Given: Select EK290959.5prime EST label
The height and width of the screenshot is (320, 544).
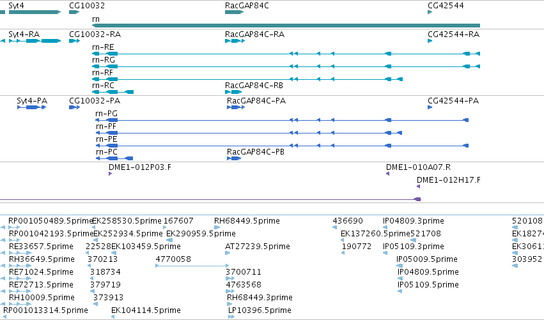Looking at the screenshot, I should tap(201, 234).
